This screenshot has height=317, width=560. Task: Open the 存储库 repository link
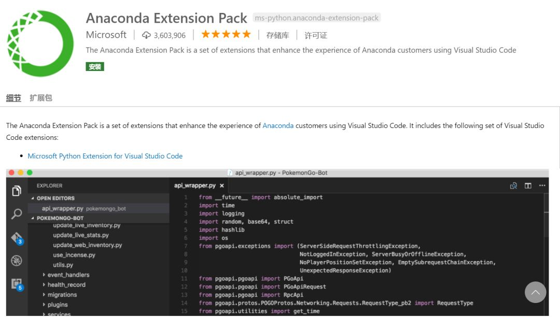tap(277, 35)
